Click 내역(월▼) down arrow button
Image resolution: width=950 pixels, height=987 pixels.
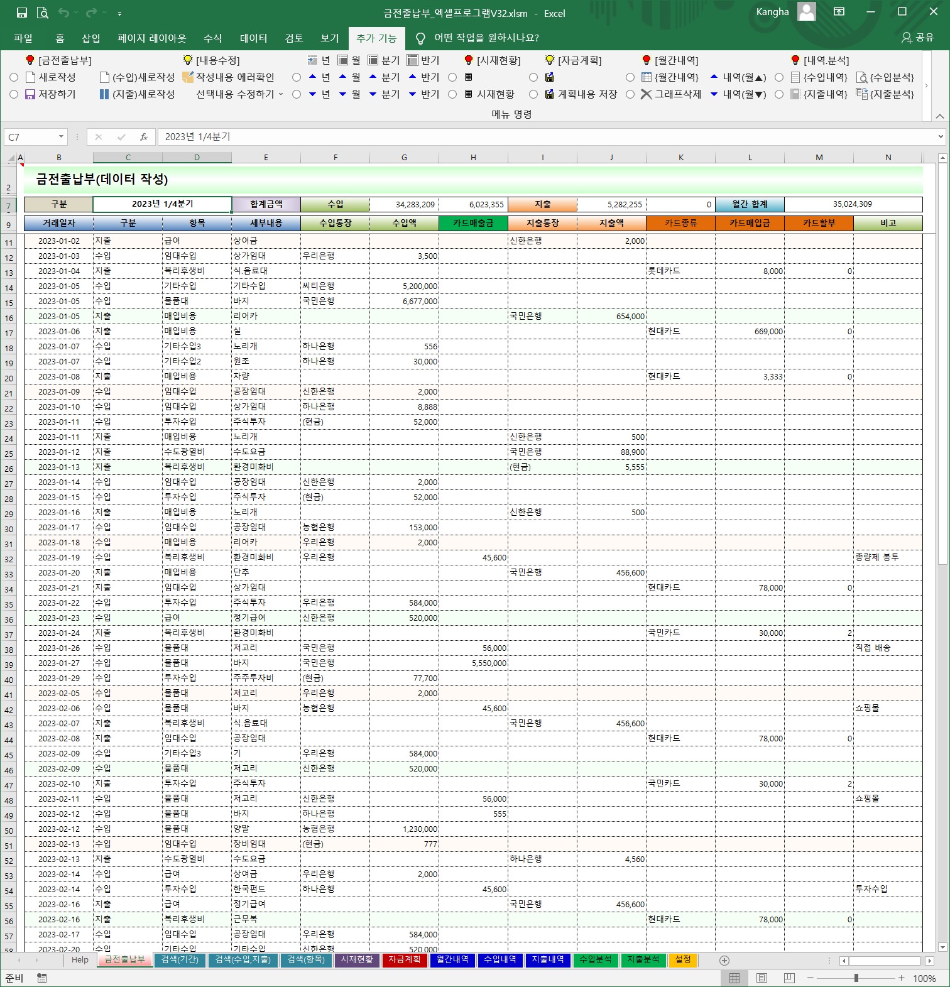pos(738,94)
